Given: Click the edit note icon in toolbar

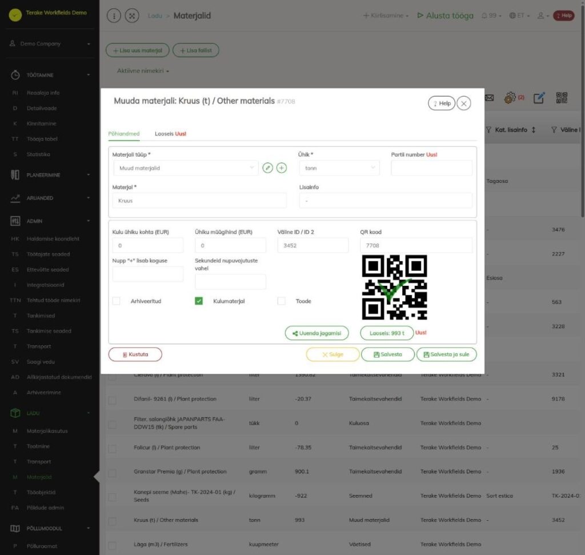Looking at the screenshot, I should (x=539, y=98).
